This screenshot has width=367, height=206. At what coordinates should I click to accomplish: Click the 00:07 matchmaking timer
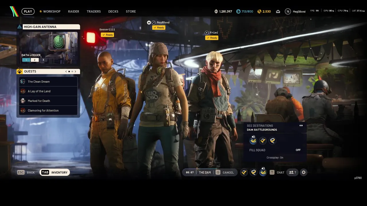point(190,173)
